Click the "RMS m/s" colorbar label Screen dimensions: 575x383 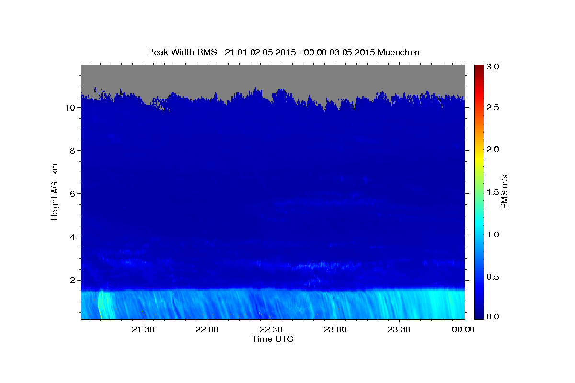(x=504, y=191)
